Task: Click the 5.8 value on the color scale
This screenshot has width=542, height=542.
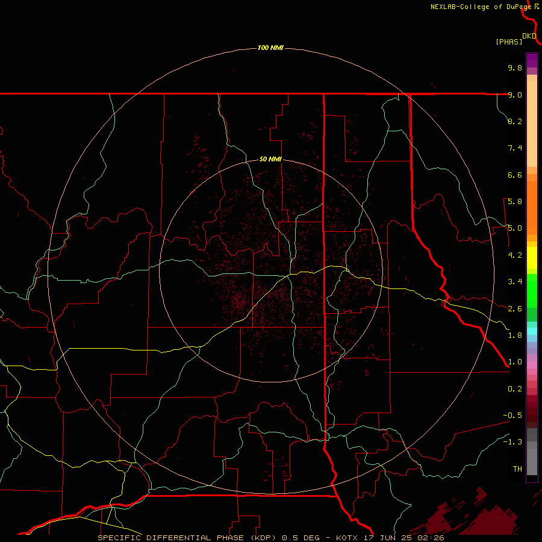Action: (x=515, y=202)
